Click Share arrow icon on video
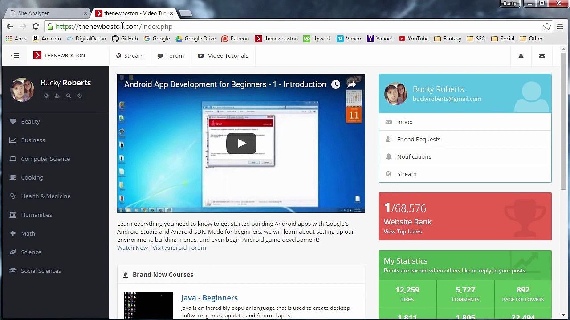Image resolution: width=570 pixels, height=320 pixels. (x=352, y=84)
